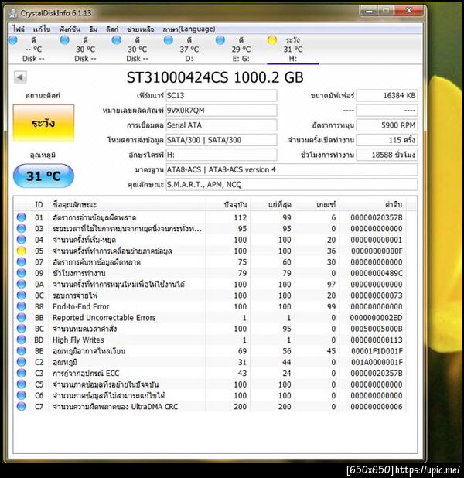Click the ค่าดิบ (Raw value) column header

373,204
